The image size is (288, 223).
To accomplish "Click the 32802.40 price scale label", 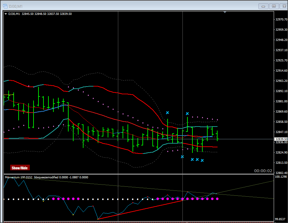I will (281, 173).
